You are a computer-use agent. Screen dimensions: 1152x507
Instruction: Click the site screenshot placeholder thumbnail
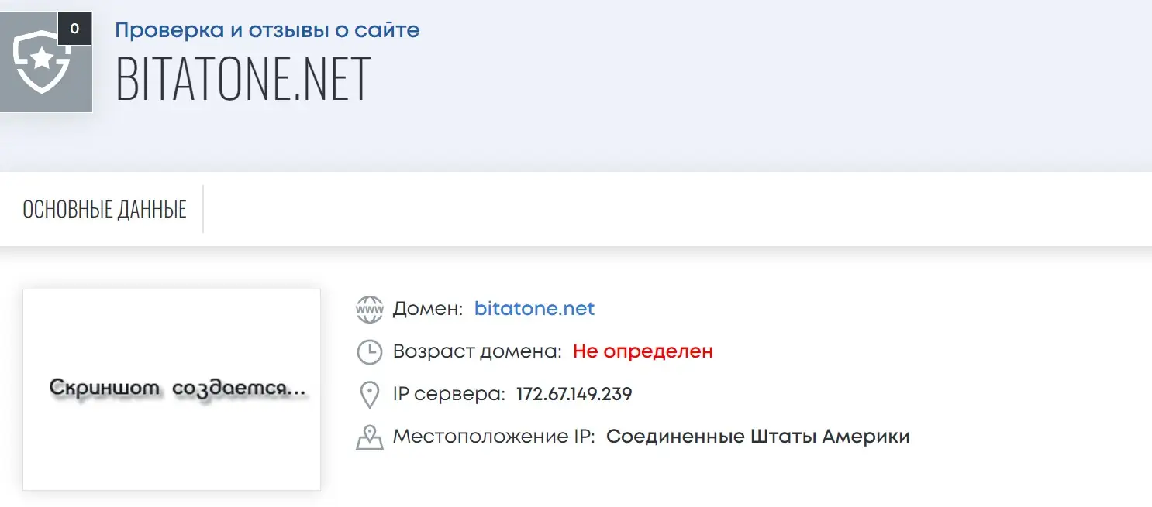pyautogui.click(x=171, y=389)
